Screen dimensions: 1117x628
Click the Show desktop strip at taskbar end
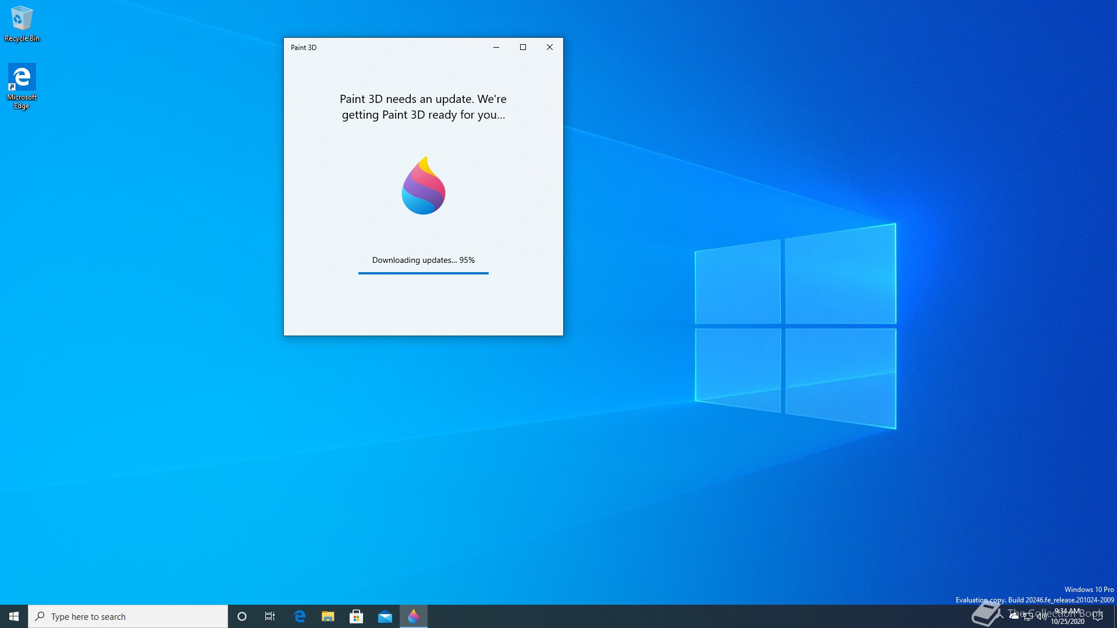(1115, 616)
